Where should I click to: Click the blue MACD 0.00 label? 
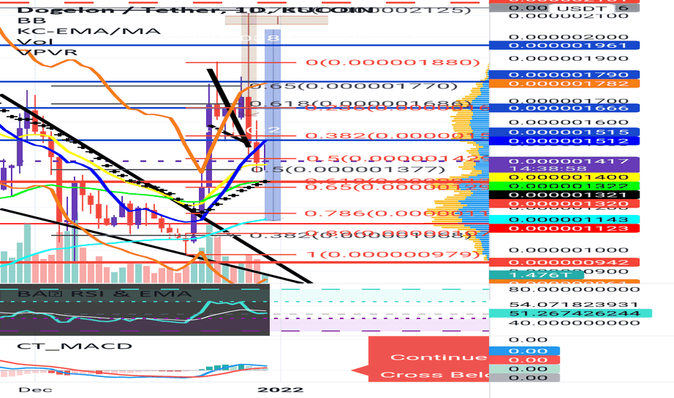(x=524, y=352)
